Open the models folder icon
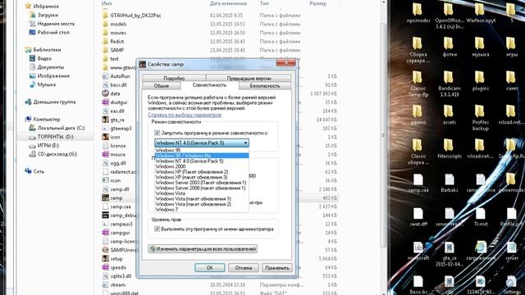This screenshot has width=525, height=295. 105,24
